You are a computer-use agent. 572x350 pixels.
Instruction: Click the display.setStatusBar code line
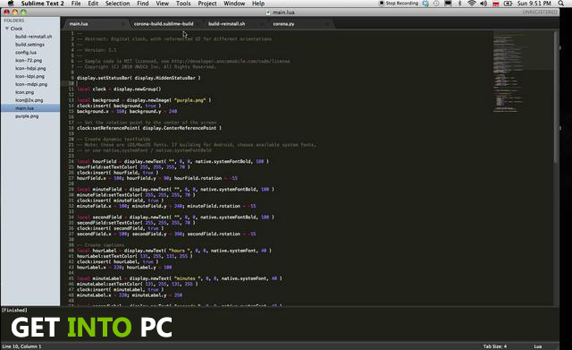tap(139, 78)
